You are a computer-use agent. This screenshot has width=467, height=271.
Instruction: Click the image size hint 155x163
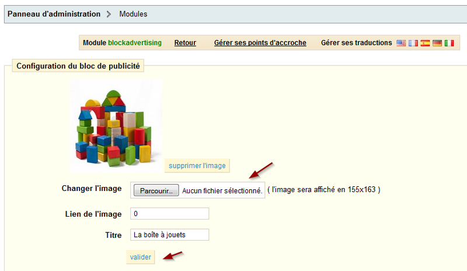tap(324, 190)
